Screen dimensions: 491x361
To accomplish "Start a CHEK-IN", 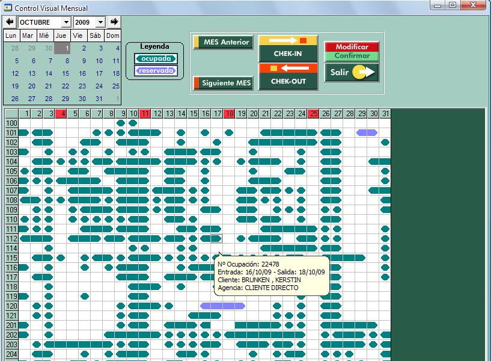I will 288,49.
